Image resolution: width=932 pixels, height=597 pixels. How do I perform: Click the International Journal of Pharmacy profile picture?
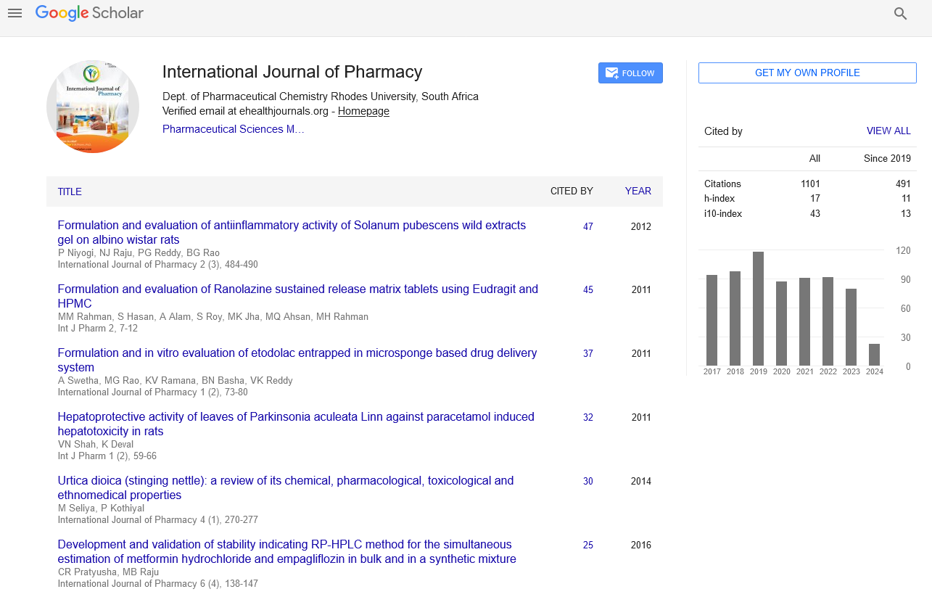[93, 107]
